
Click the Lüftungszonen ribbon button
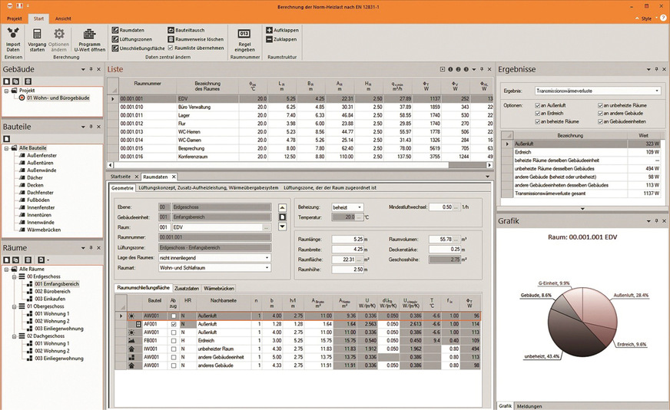[x=114, y=38]
